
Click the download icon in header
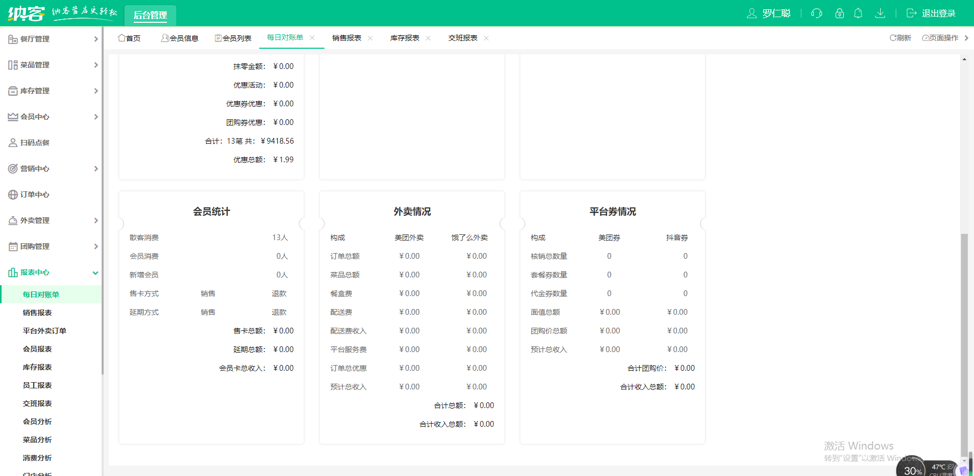click(880, 13)
